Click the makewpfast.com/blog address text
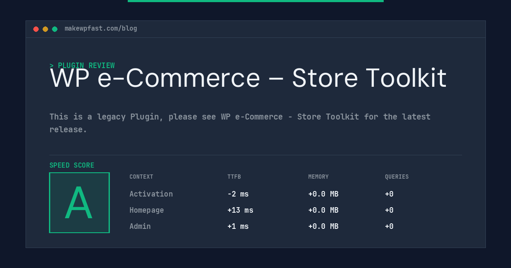Viewport: 511px width, 268px height. click(101, 29)
